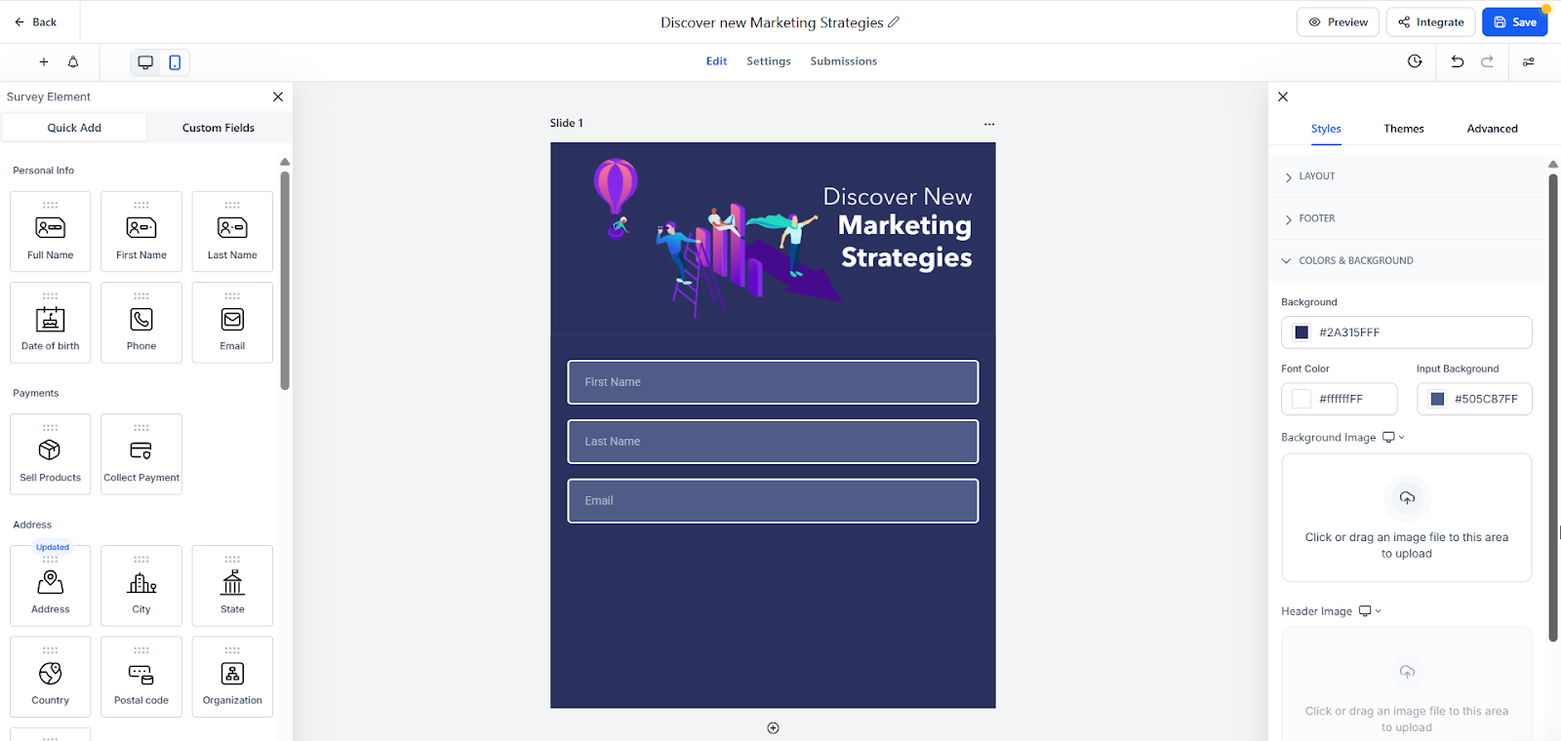Open Header Image device dropdown
The image size is (1561, 741).
(1370, 611)
